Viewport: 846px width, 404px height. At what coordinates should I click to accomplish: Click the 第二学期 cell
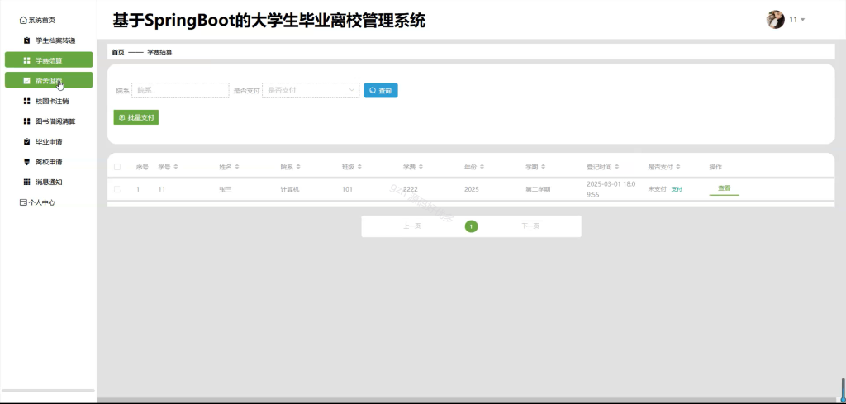pos(538,189)
